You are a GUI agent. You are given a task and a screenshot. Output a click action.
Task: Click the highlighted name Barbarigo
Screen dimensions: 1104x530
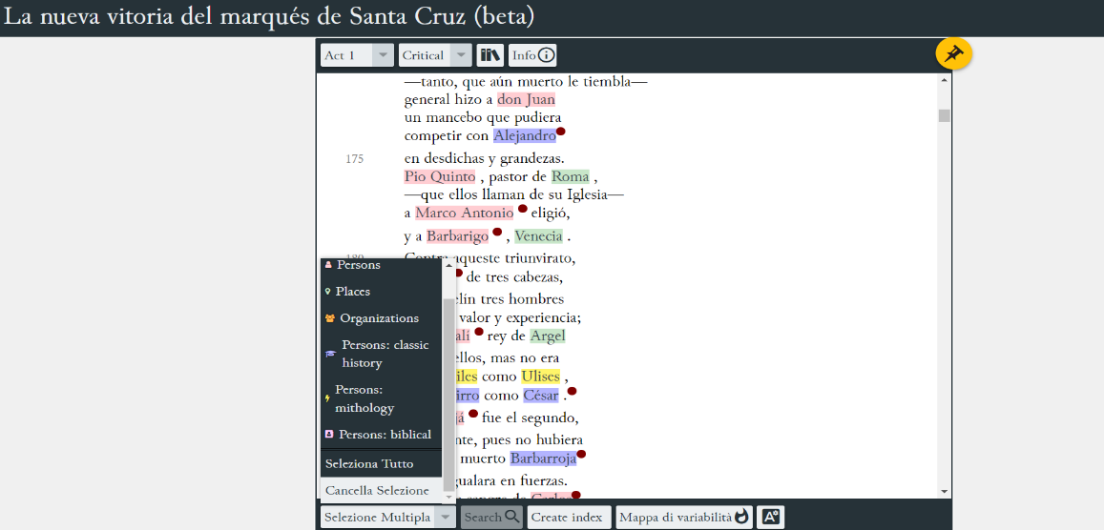pos(458,236)
